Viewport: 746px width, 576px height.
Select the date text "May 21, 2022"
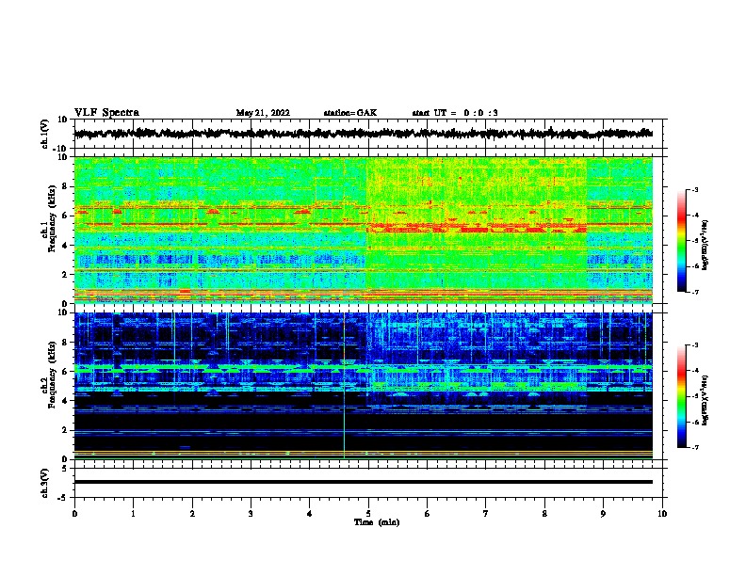point(263,113)
